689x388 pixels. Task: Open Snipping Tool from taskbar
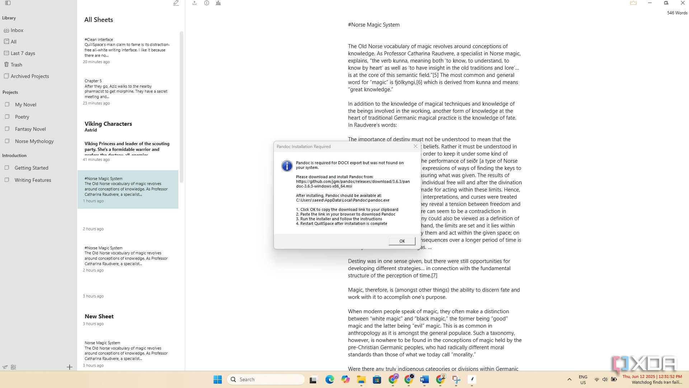456,379
